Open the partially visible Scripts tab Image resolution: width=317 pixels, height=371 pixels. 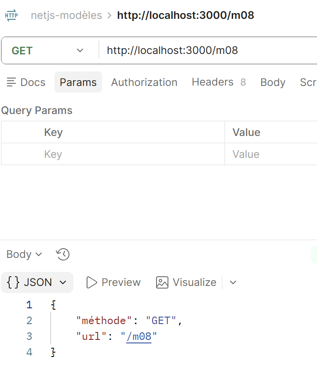click(308, 82)
